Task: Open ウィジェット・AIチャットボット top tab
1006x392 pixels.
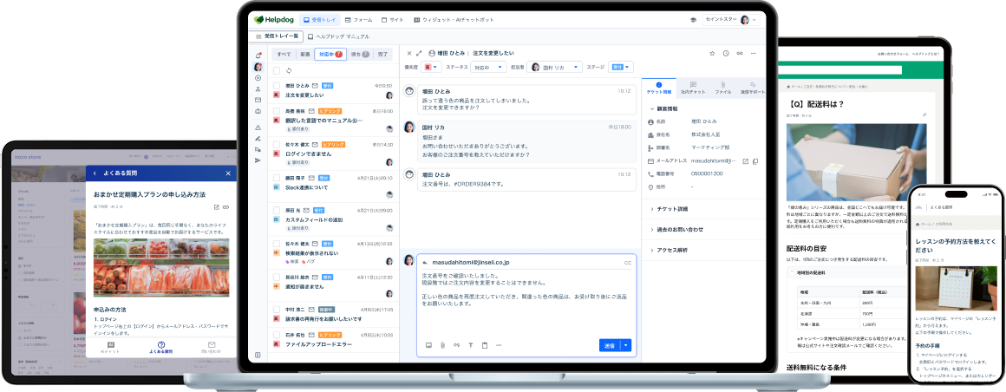Action: (x=454, y=20)
